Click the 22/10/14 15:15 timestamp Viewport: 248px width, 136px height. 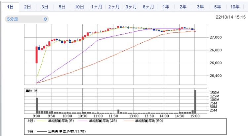230,17
